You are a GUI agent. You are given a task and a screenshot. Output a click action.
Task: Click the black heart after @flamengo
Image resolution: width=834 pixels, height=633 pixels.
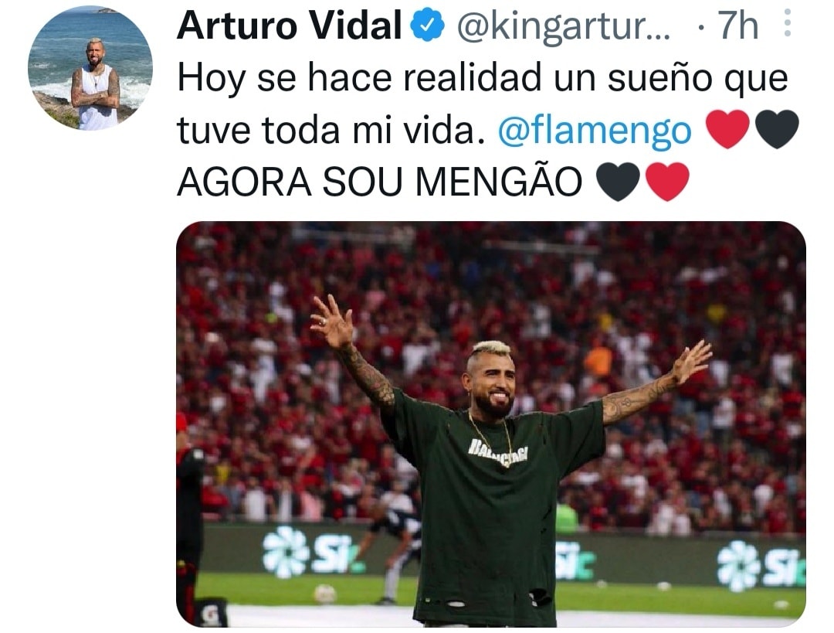tap(777, 129)
